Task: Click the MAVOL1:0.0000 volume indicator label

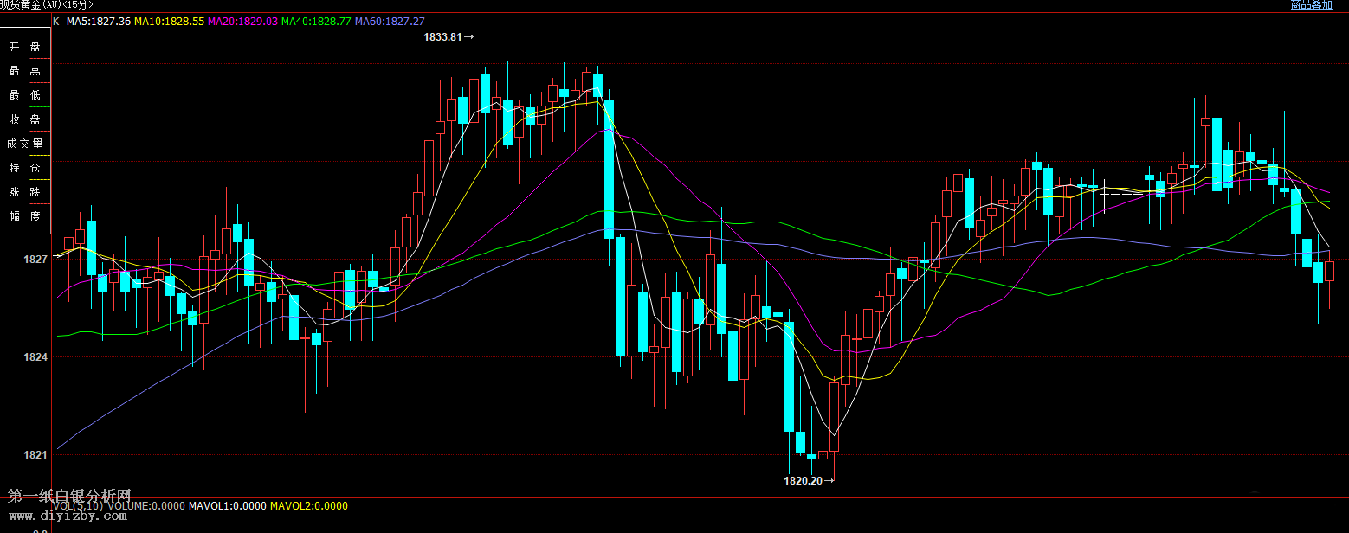Action: tap(228, 505)
